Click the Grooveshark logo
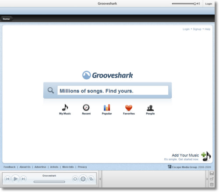This screenshot has width=219, height=192. click(x=107, y=75)
